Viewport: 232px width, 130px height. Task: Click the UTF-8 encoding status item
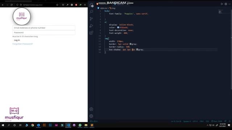(x=195, y=121)
